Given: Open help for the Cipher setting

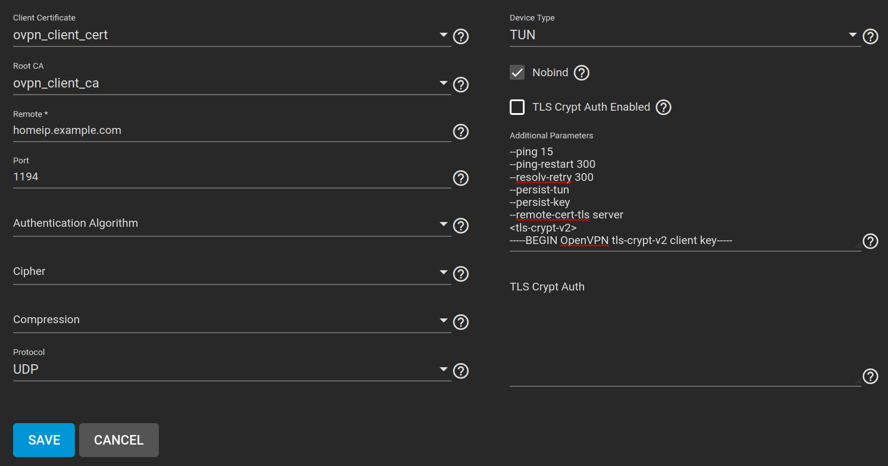Looking at the screenshot, I should point(461,274).
